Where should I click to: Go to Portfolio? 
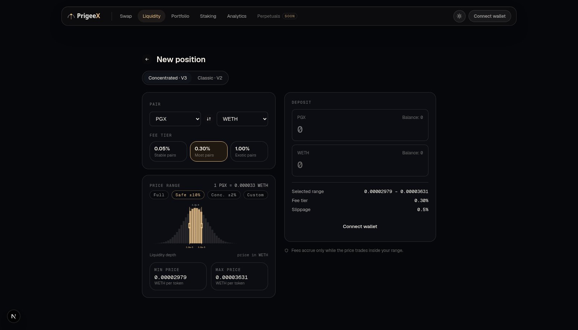(180, 16)
